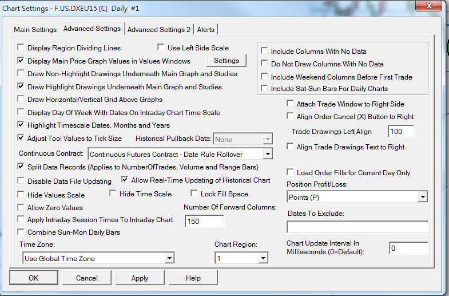Enable Combine Sun-Mon Daily Bars
Image resolution: width=449 pixels, height=296 pixels.
coord(21,232)
